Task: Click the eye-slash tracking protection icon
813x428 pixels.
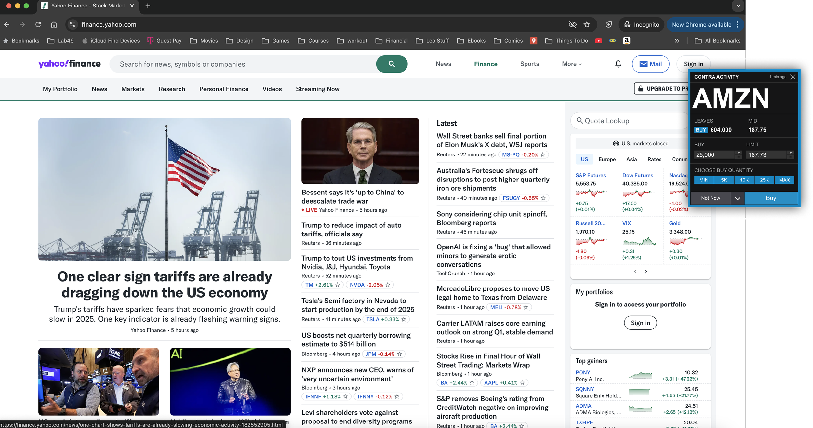Action: (x=572, y=24)
